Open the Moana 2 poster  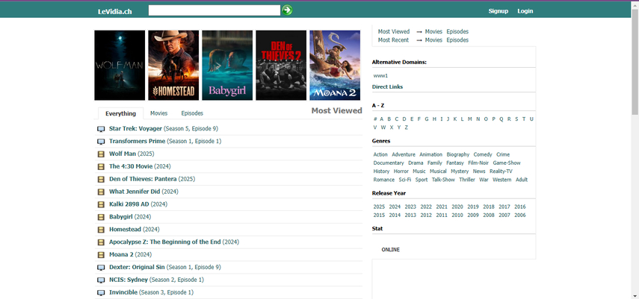tap(335, 65)
